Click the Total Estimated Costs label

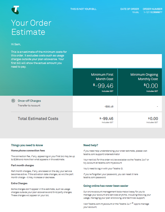click(x=38, y=119)
